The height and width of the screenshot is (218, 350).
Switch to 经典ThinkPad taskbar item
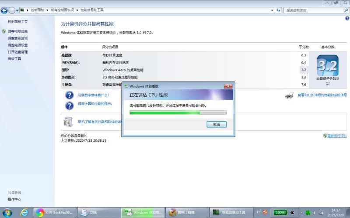pyautogui.click(x=55, y=213)
